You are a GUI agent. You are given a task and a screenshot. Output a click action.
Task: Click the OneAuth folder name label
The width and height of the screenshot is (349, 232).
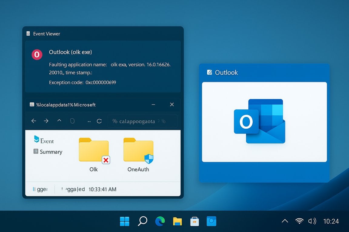[138, 169]
